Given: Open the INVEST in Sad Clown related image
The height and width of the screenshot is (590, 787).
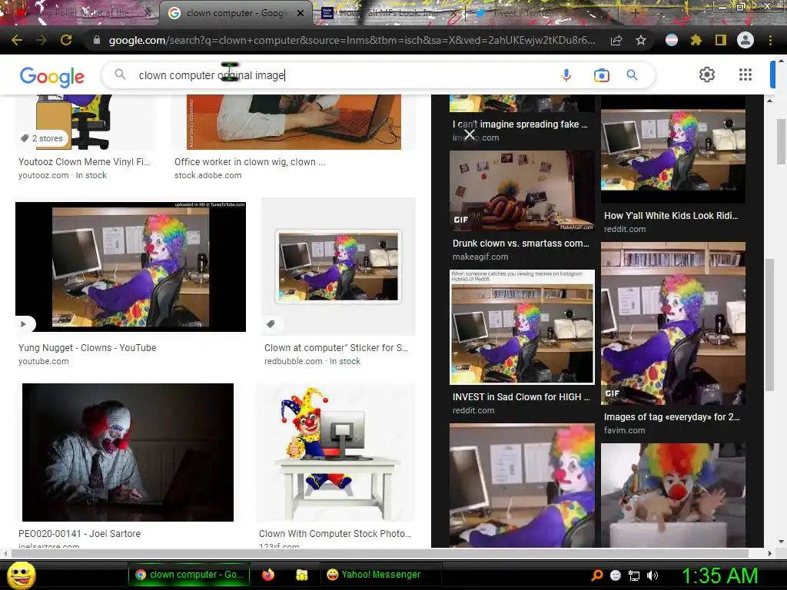Looking at the screenshot, I should tap(522, 326).
